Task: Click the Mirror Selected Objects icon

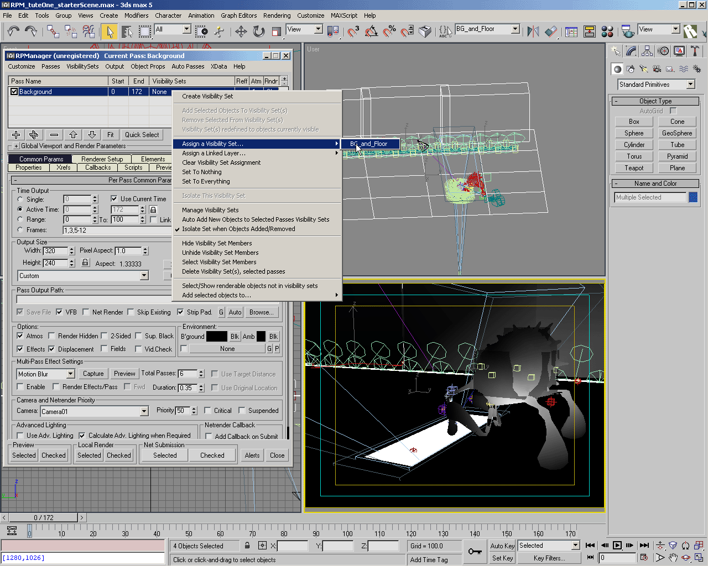Action: [x=533, y=31]
